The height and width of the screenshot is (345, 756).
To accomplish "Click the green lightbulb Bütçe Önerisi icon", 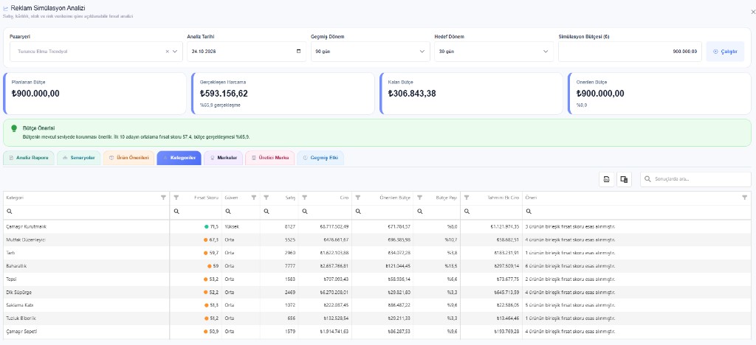I will (14, 128).
